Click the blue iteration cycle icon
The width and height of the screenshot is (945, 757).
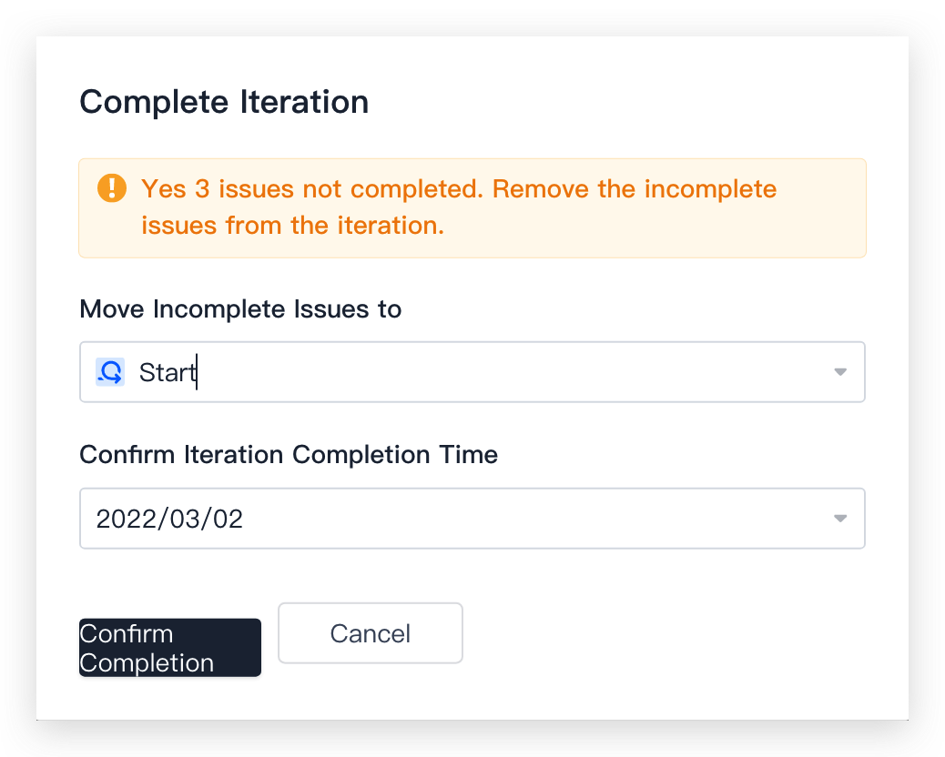click(110, 371)
